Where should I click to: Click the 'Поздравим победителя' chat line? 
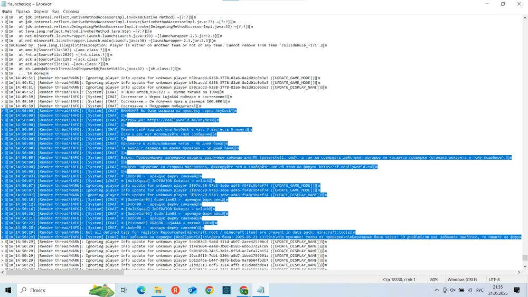(x=101, y=106)
